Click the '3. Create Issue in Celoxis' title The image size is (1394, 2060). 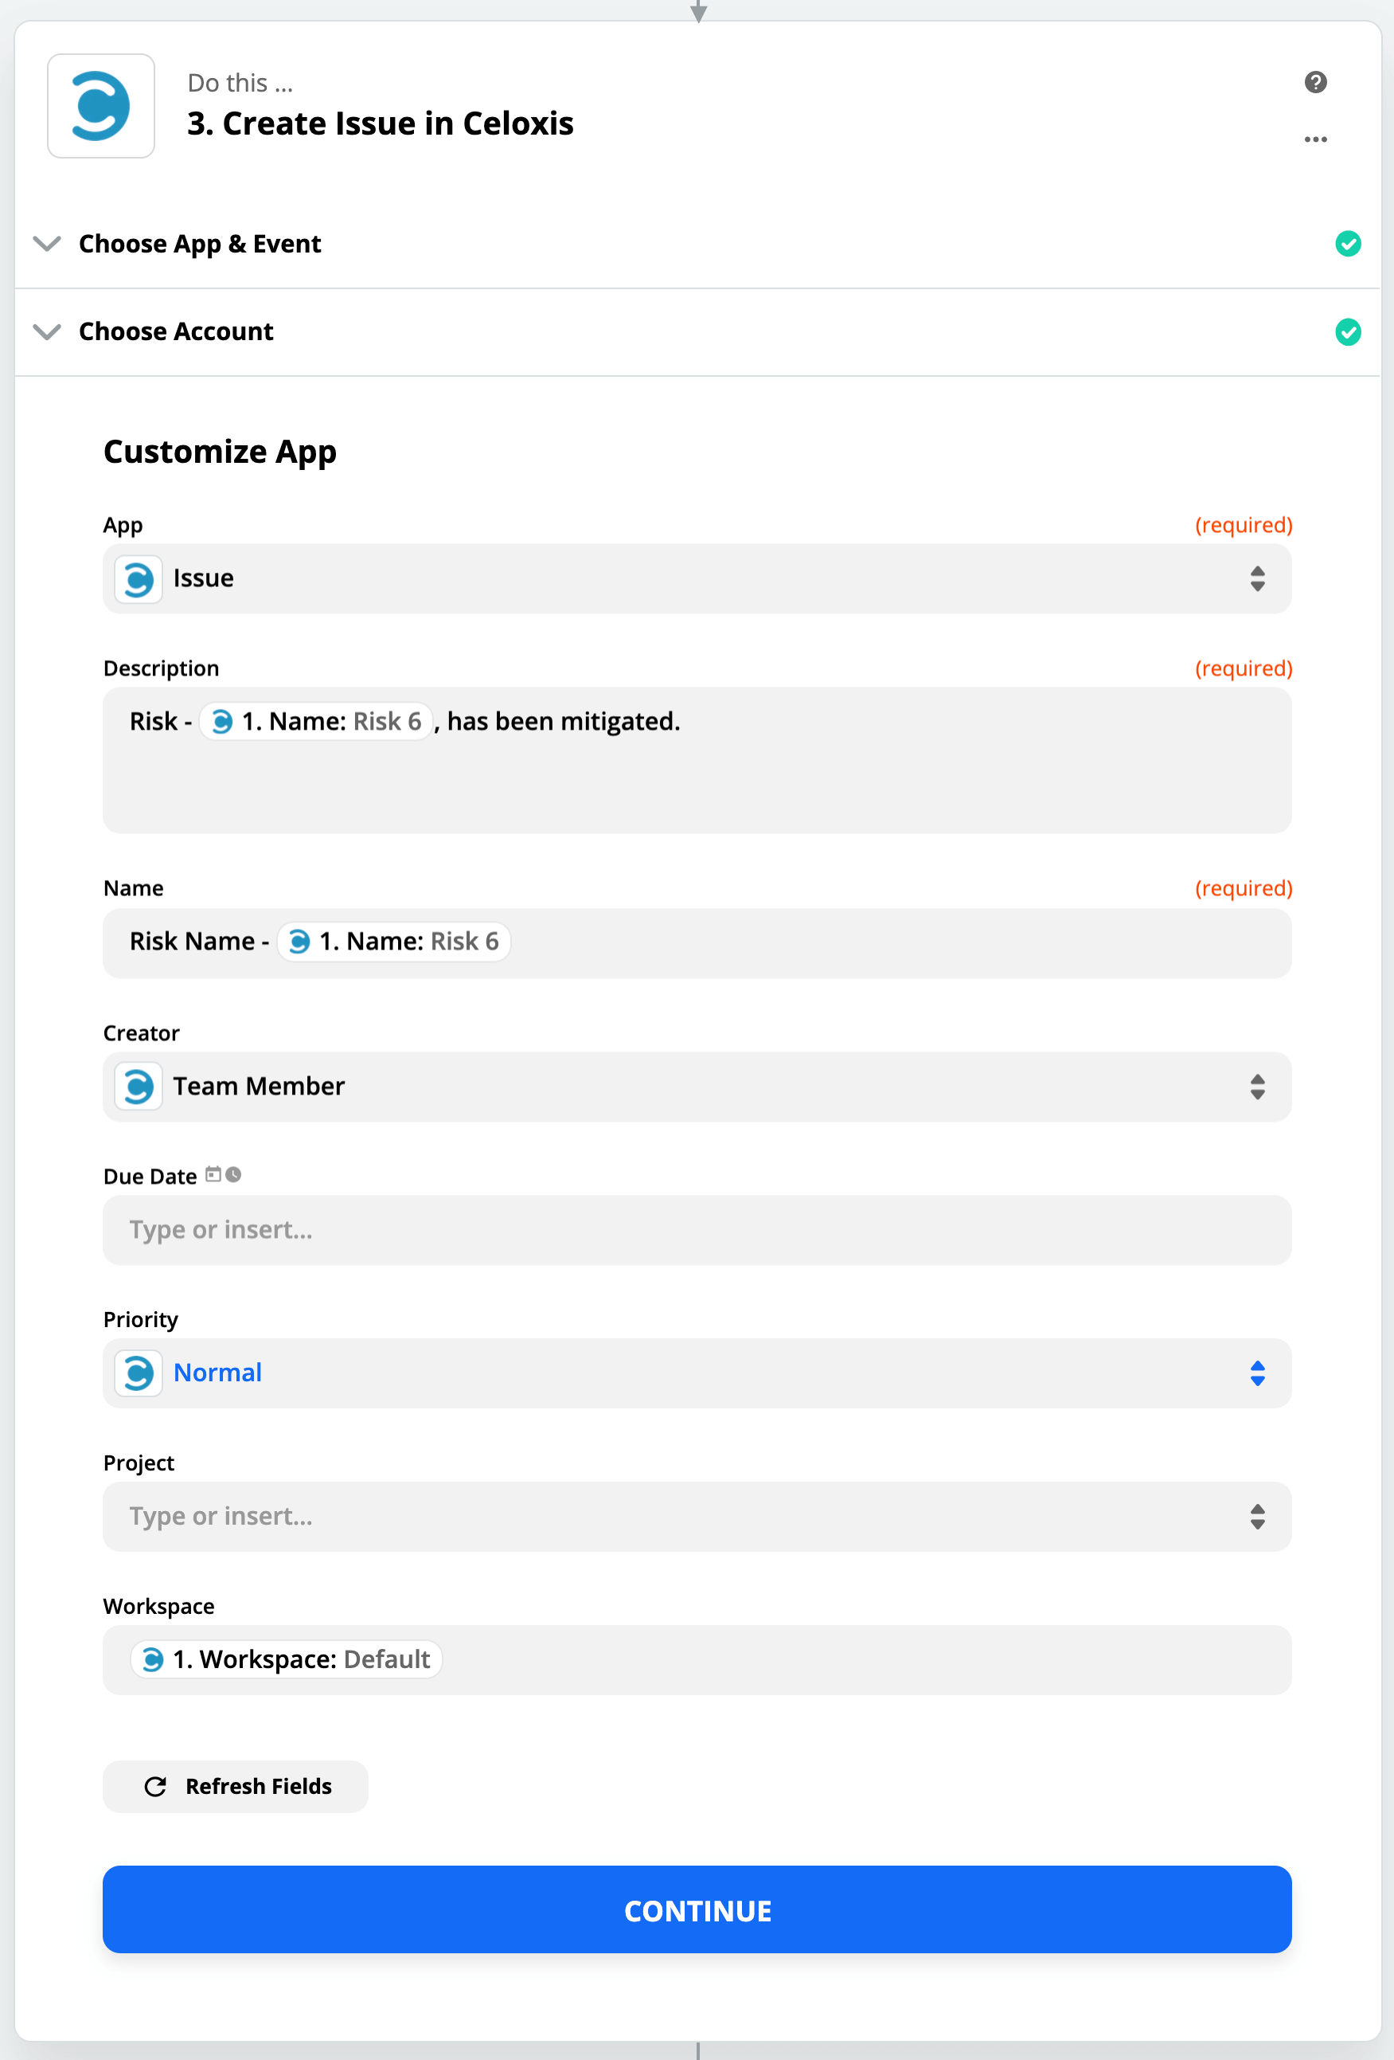(x=380, y=123)
